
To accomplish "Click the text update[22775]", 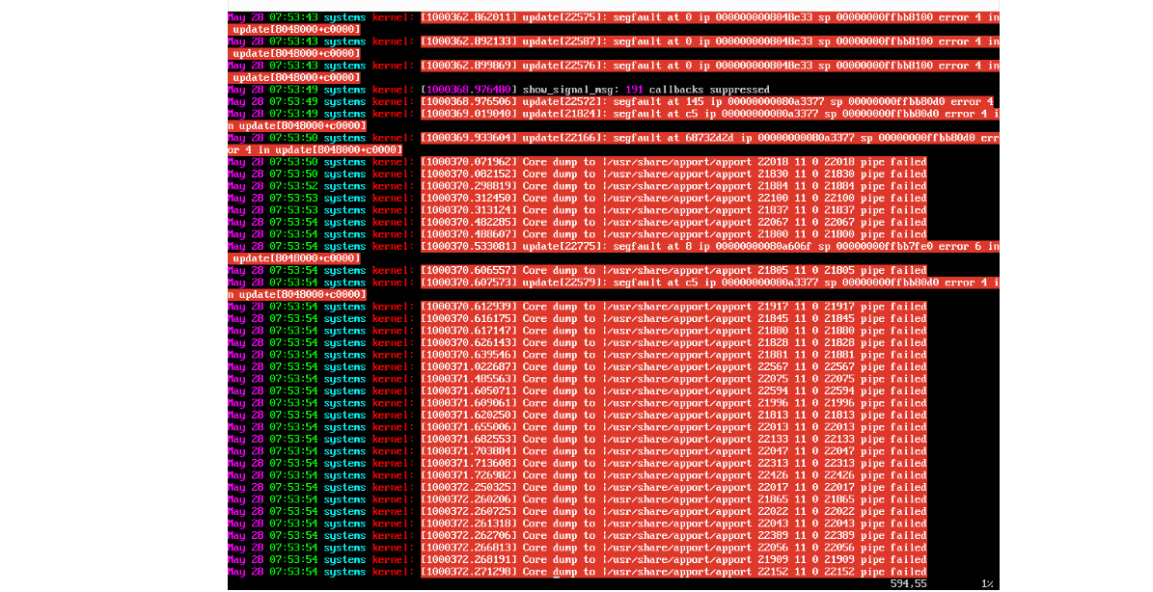I will click(x=564, y=247).
